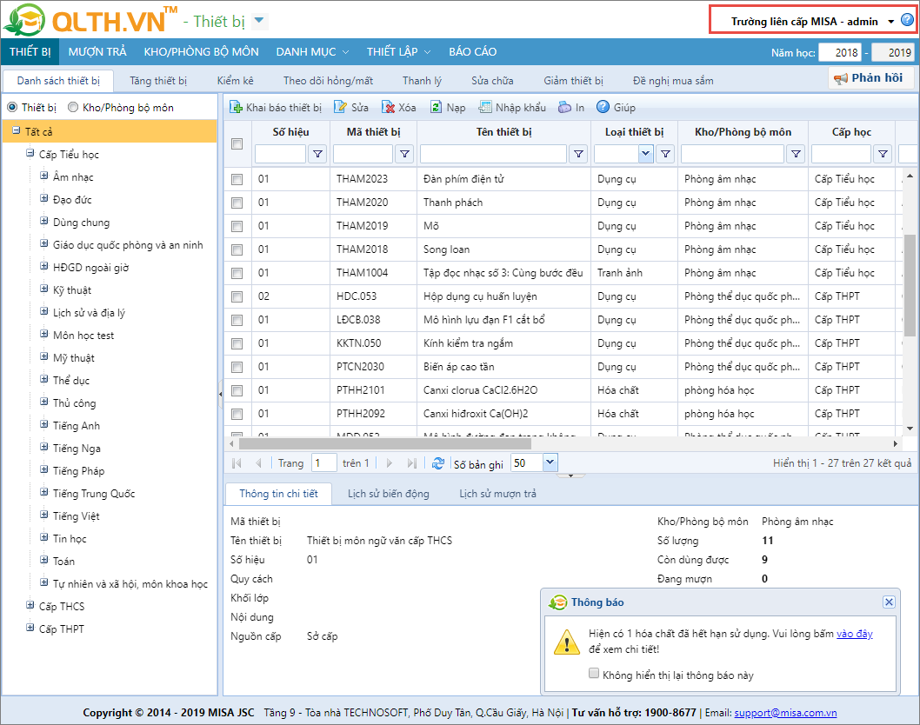Open the admin account dropdown arrow
Screen dimensions: 920x725
pos(890,21)
